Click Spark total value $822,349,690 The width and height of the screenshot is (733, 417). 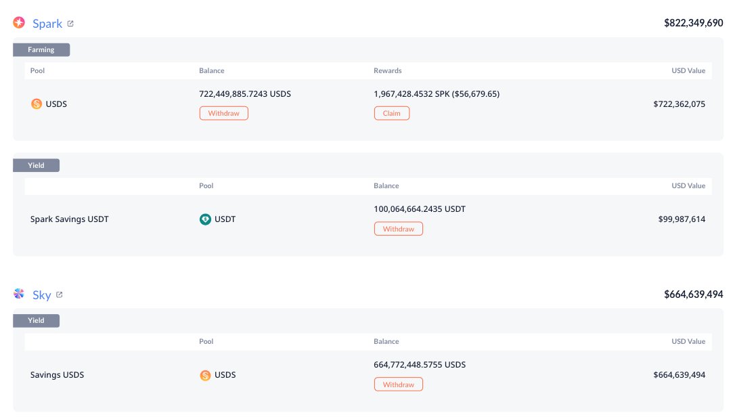[693, 23]
